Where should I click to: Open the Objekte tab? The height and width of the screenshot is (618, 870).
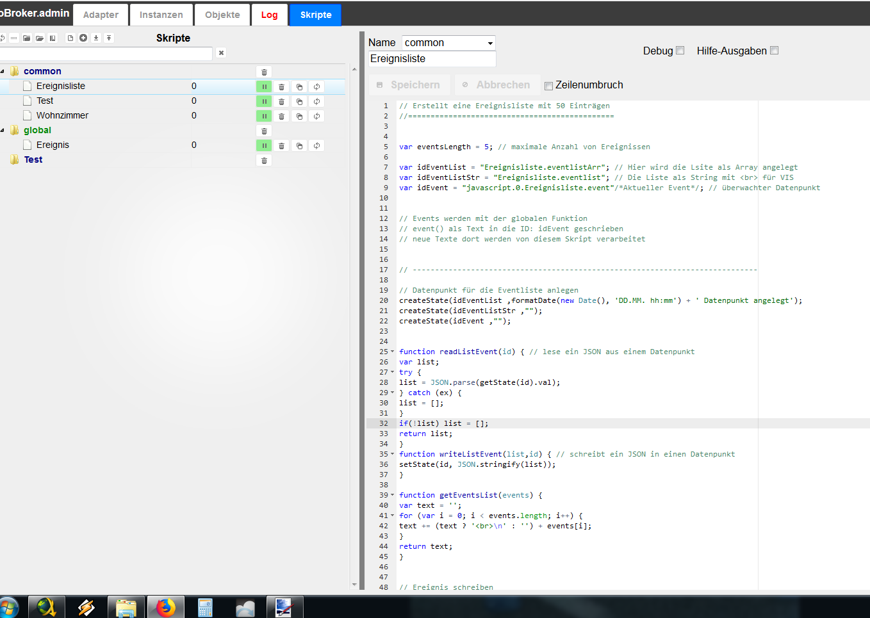tap(222, 15)
